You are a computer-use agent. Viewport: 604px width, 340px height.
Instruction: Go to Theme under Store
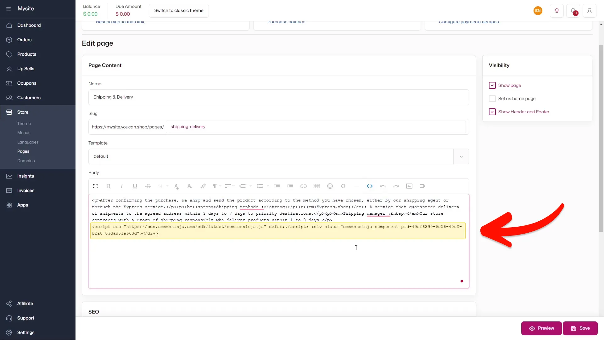click(24, 123)
